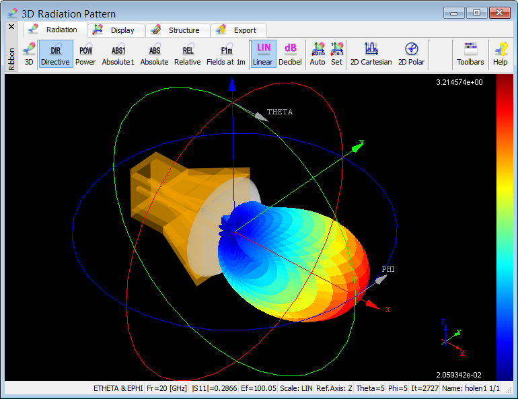Show Fields at 1m

(226, 55)
